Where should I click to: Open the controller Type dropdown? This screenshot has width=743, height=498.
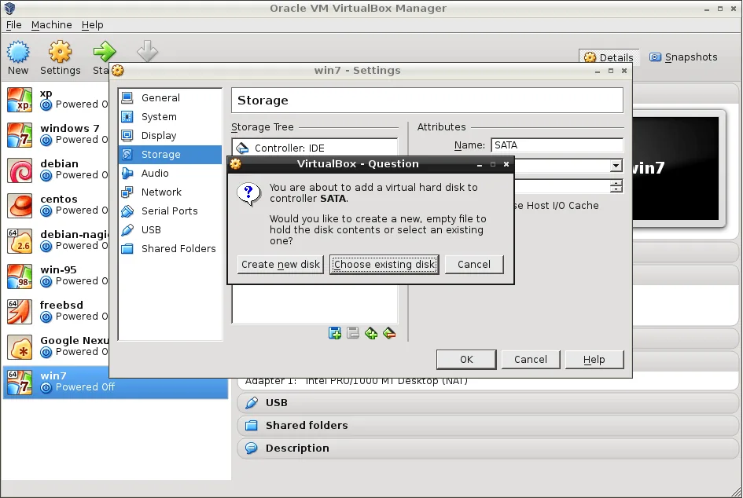[616, 166]
